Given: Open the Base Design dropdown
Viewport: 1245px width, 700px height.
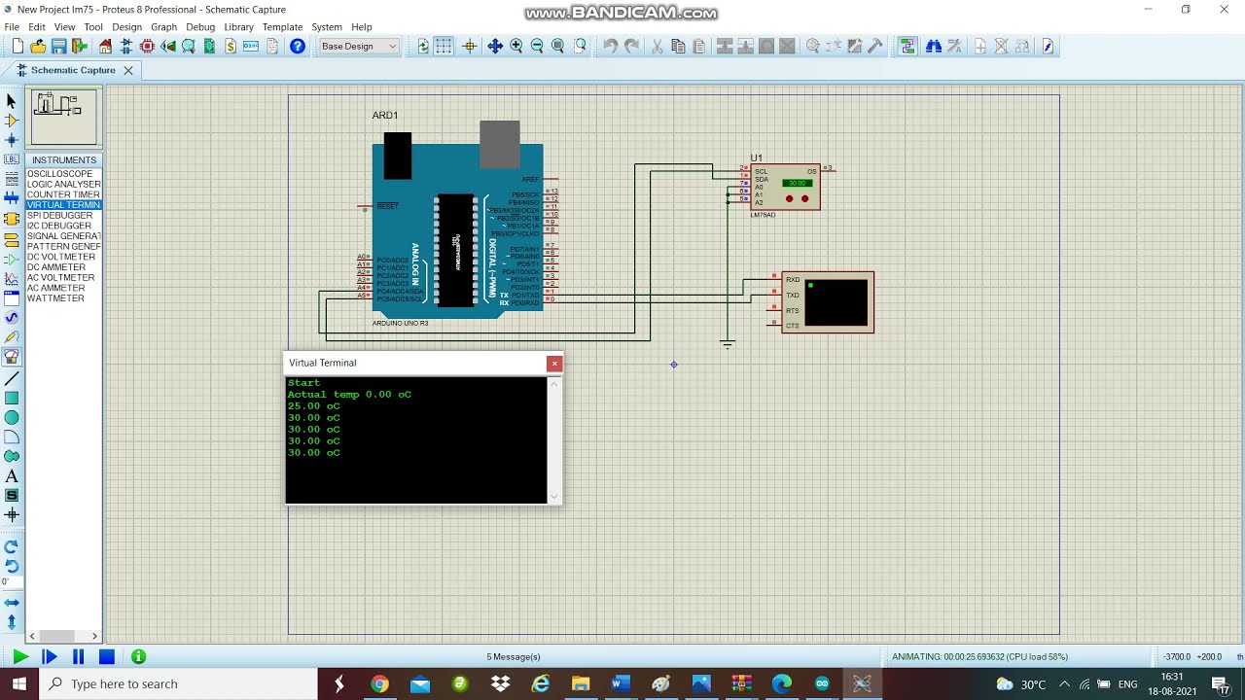Looking at the screenshot, I should (359, 47).
